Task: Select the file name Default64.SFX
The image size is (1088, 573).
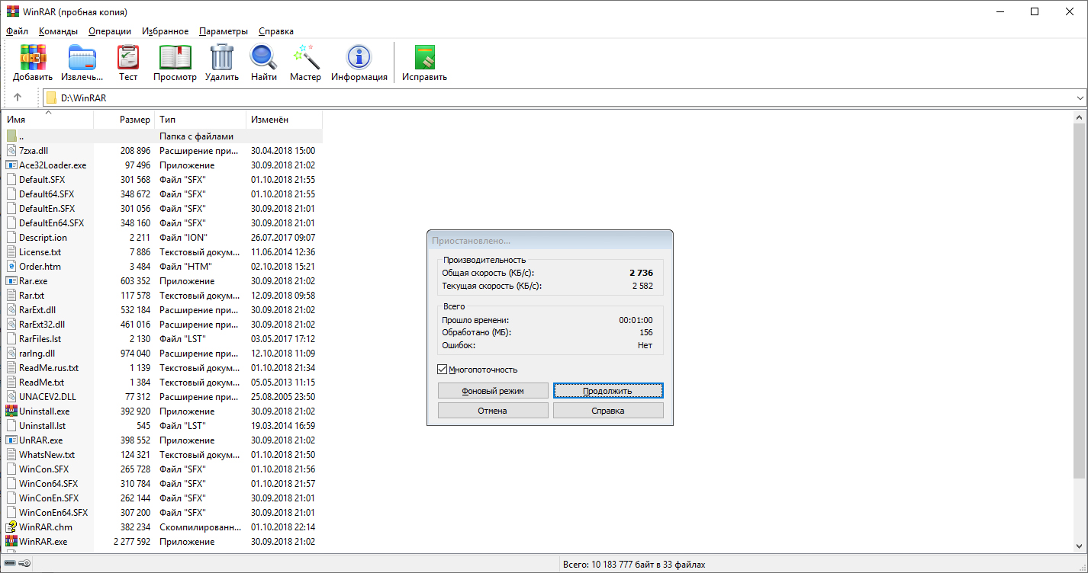Action: 47,194
